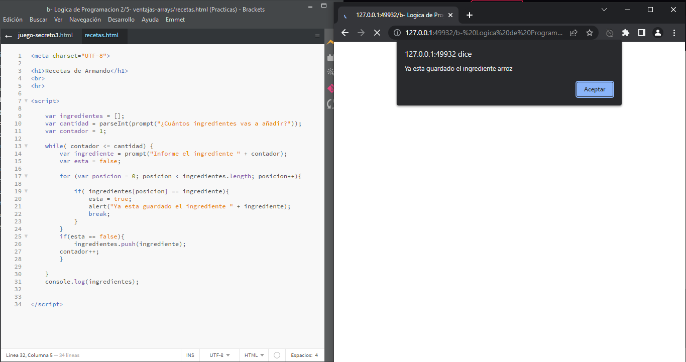Open a new Chrome tab
The height and width of the screenshot is (362, 686).
tap(470, 15)
